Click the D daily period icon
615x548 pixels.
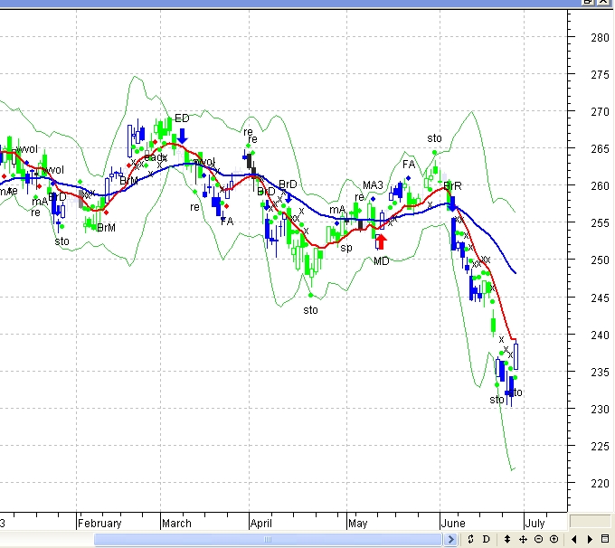coord(486,539)
